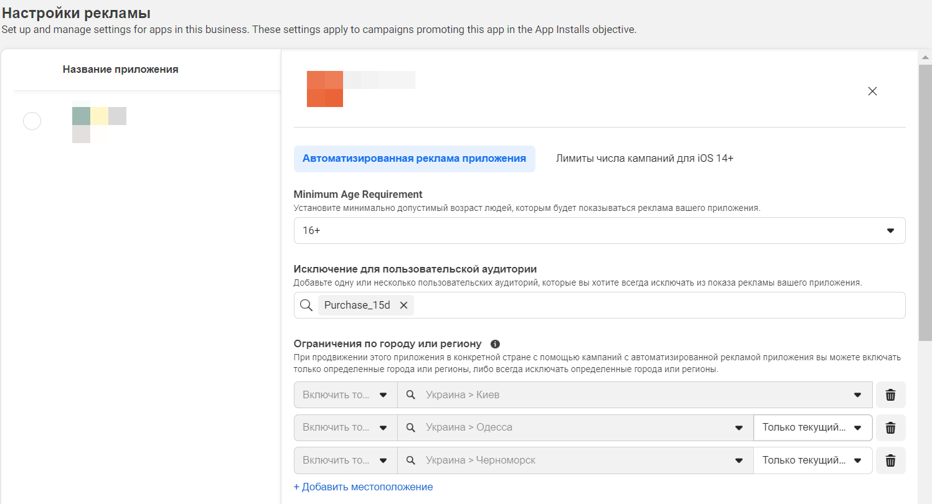The width and height of the screenshot is (932, 504).
Task: Open the Только текущий dropdown for Черноморск
Action: coord(812,460)
